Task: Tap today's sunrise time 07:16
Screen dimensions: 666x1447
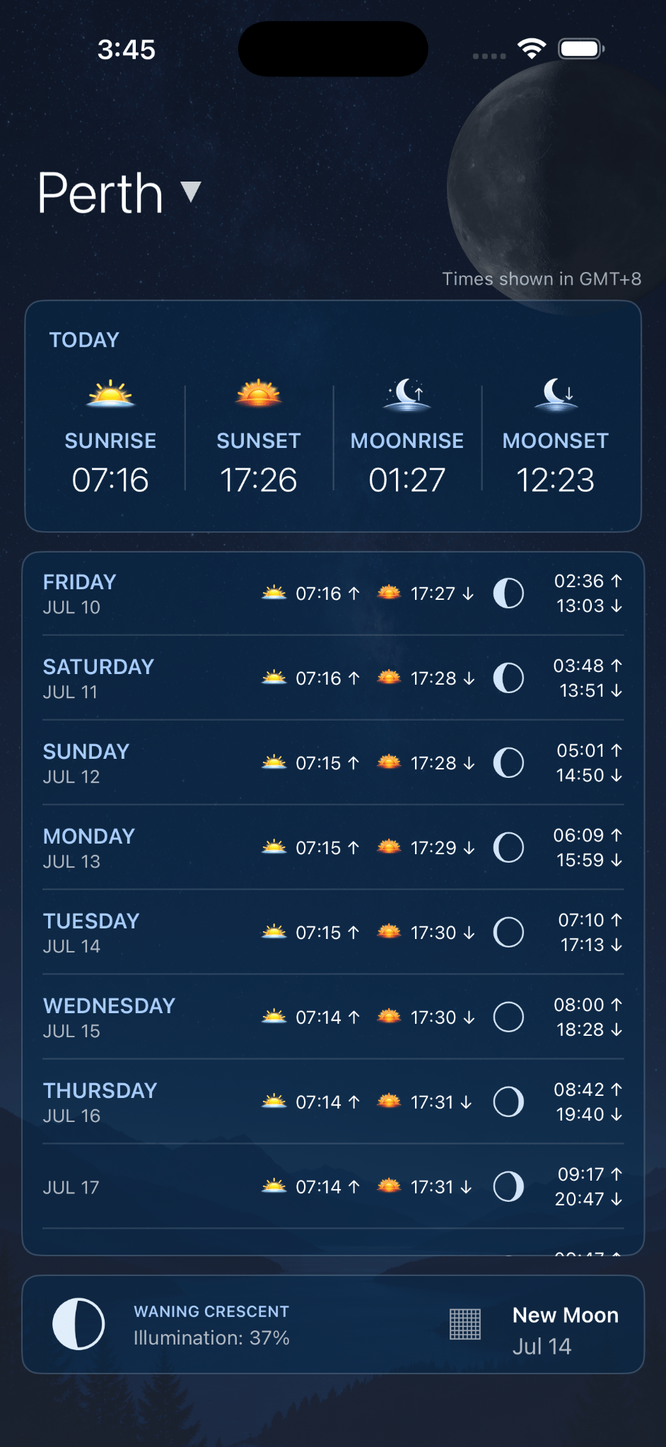Action: pyautogui.click(x=110, y=480)
